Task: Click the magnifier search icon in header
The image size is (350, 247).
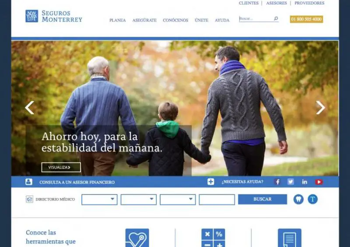Action: (x=276, y=18)
